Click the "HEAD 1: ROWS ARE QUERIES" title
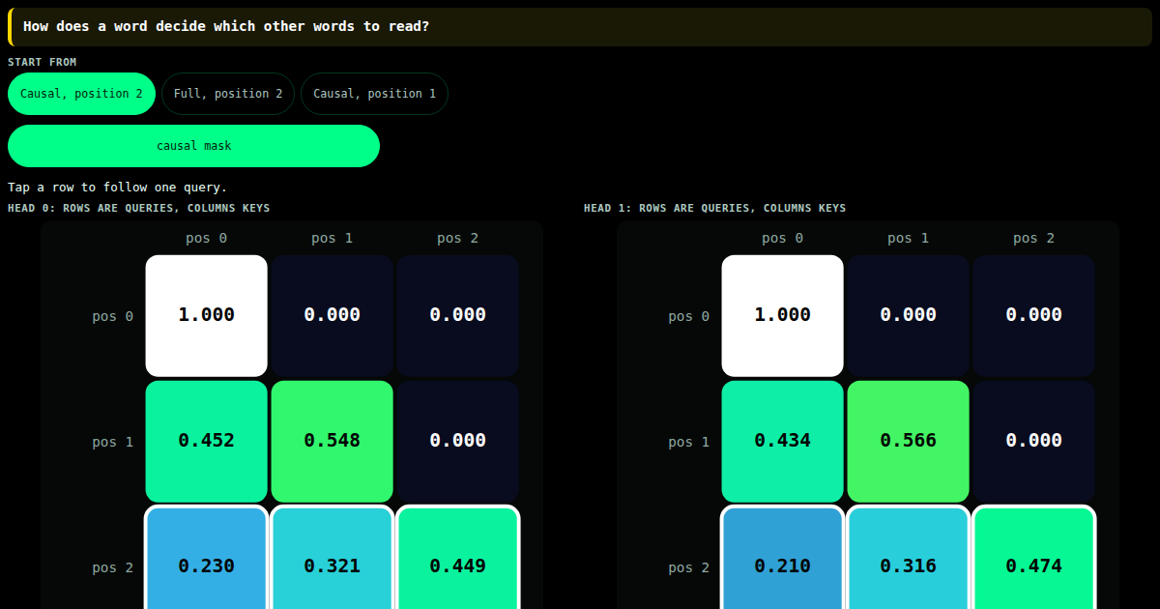 pyautogui.click(x=715, y=208)
